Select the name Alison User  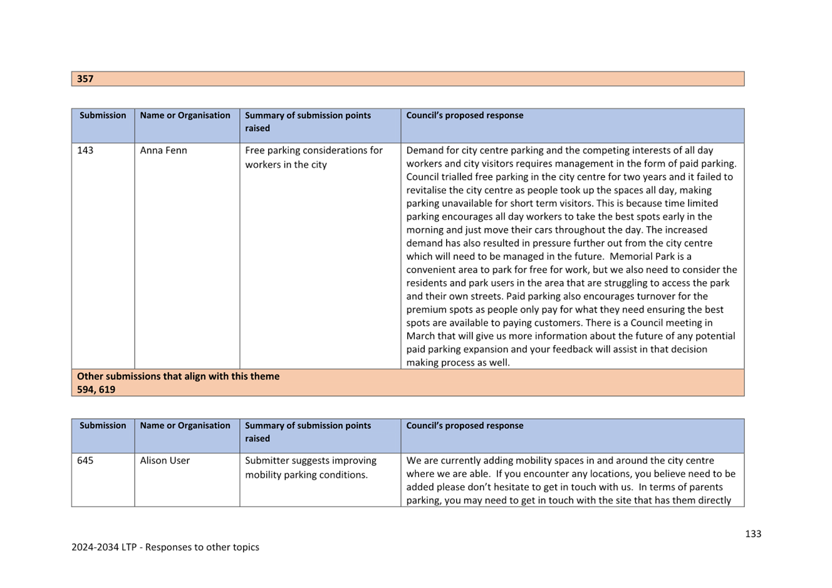(165, 460)
